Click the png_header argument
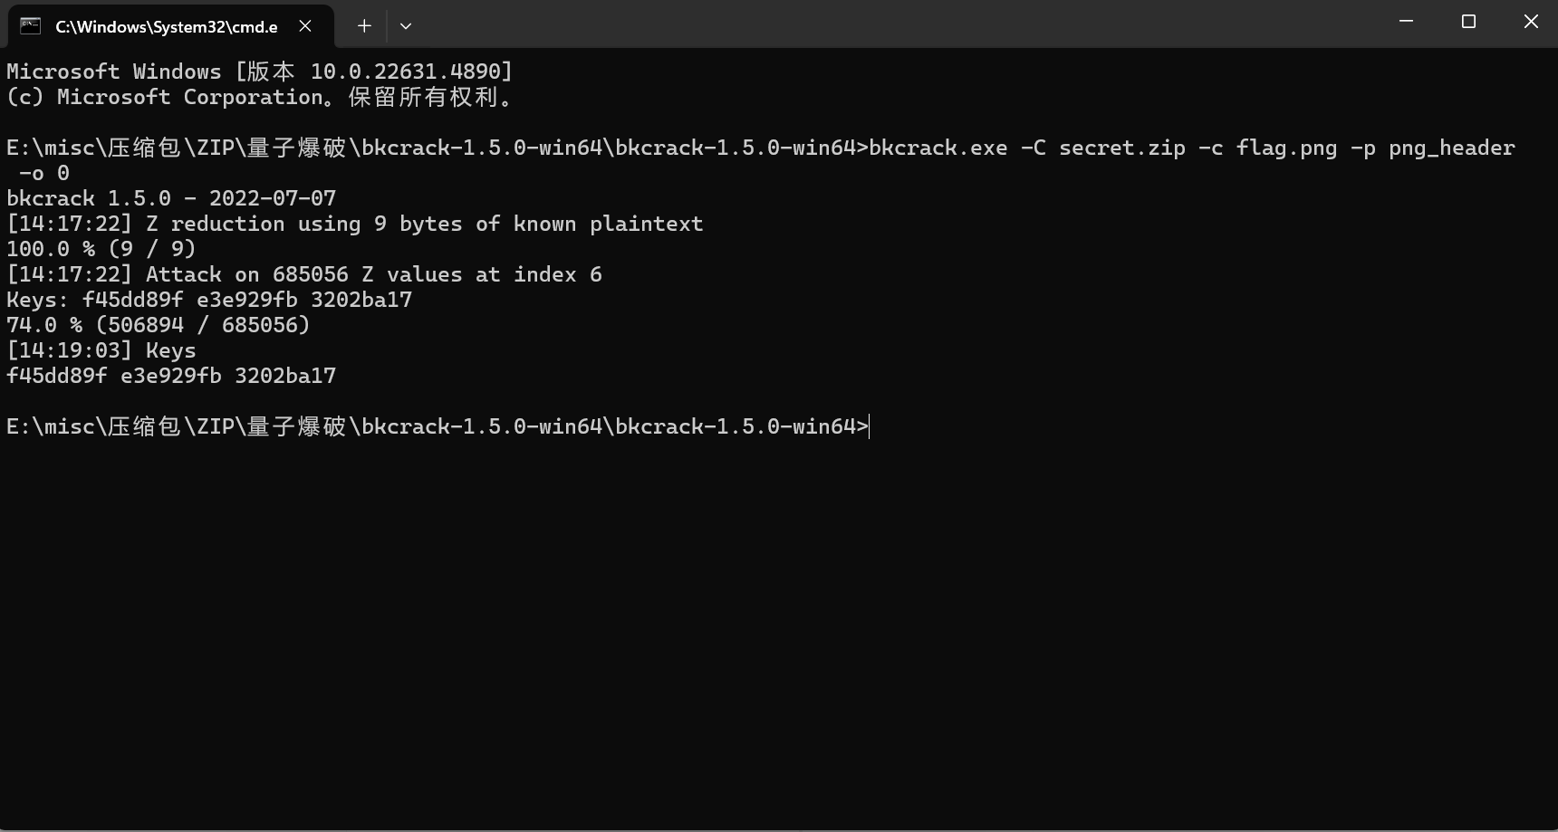Image resolution: width=1558 pixels, height=832 pixels. (1451, 148)
